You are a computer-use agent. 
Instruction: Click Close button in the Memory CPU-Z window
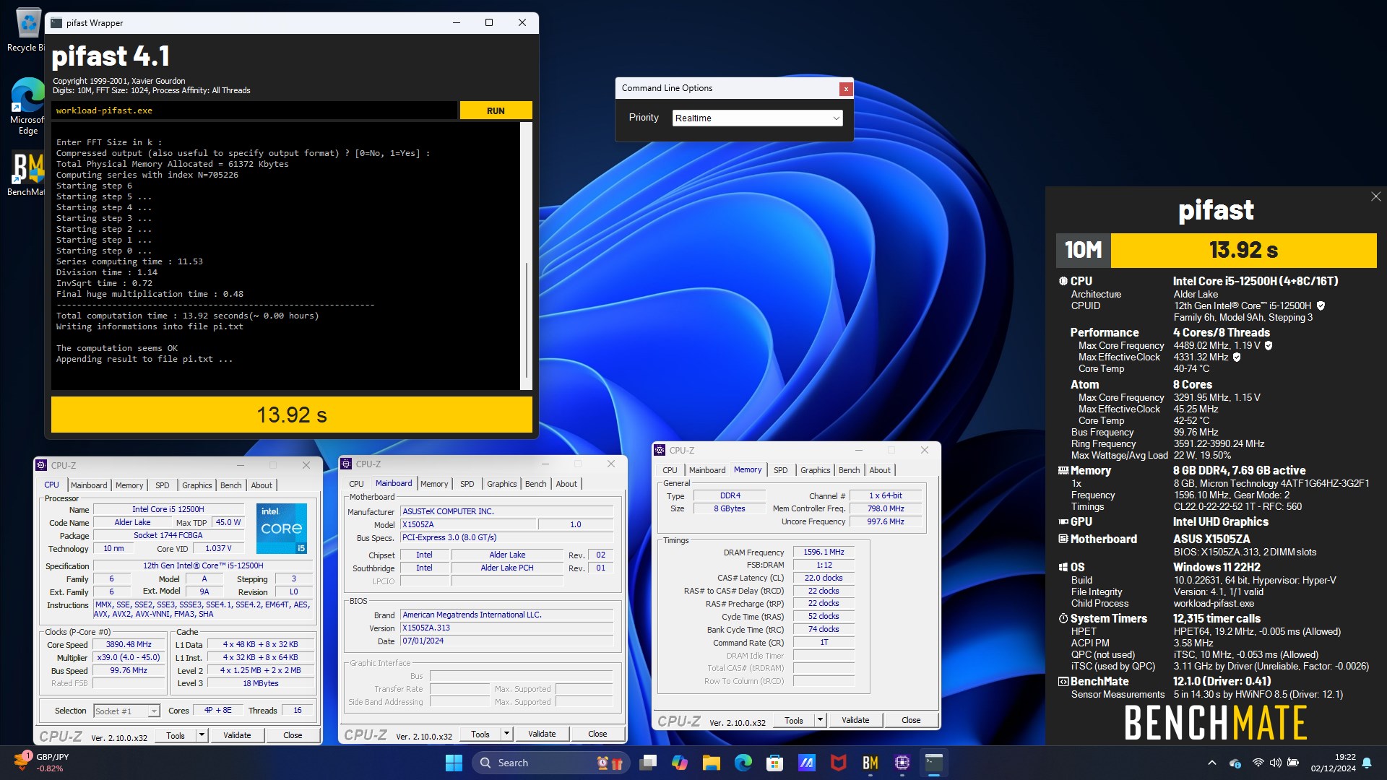coord(911,720)
